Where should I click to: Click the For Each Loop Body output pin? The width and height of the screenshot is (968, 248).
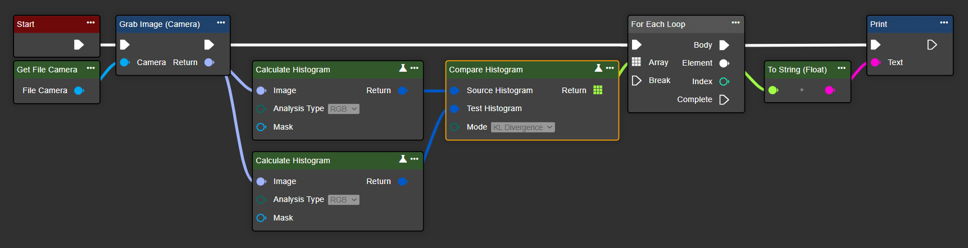tap(724, 45)
